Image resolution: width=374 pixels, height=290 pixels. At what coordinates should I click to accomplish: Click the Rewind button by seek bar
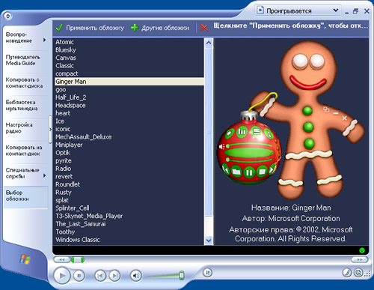coord(61,260)
